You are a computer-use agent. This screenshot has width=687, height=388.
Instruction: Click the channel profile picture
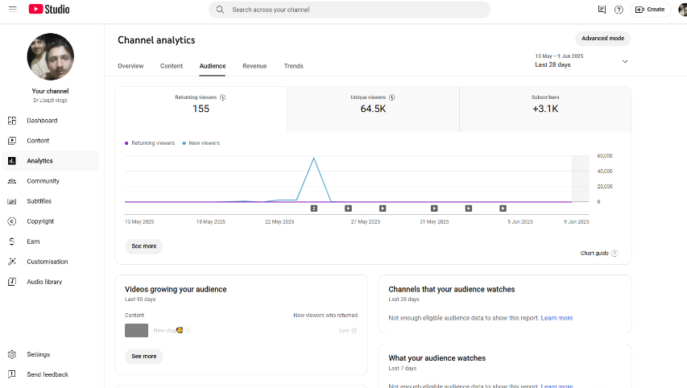point(51,56)
